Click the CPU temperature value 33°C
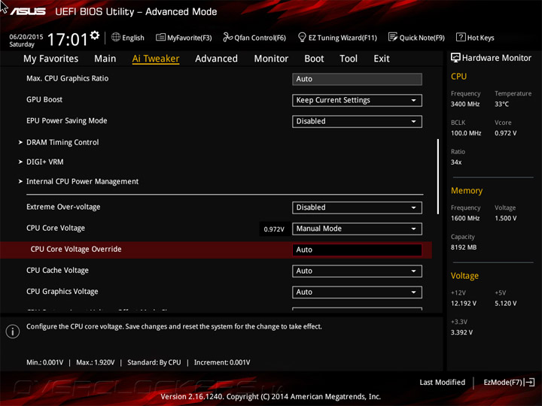Image resolution: width=542 pixels, height=406 pixels. coord(501,104)
